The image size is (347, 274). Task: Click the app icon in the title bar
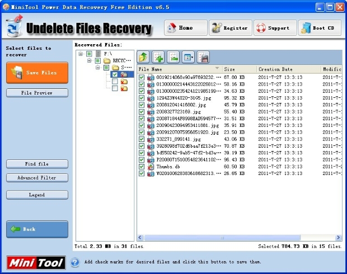pyautogui.click(x=6, y=7)
